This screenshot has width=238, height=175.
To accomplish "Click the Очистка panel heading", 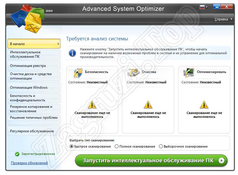I will (x=149, y=72).
